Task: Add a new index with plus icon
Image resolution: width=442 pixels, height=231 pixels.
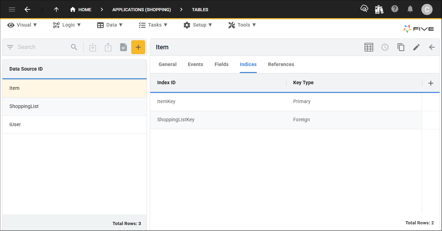Action: pyautogui.click(x=431, y=83)
